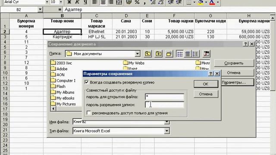Open Commands and Settings icon

coord(206,54)
